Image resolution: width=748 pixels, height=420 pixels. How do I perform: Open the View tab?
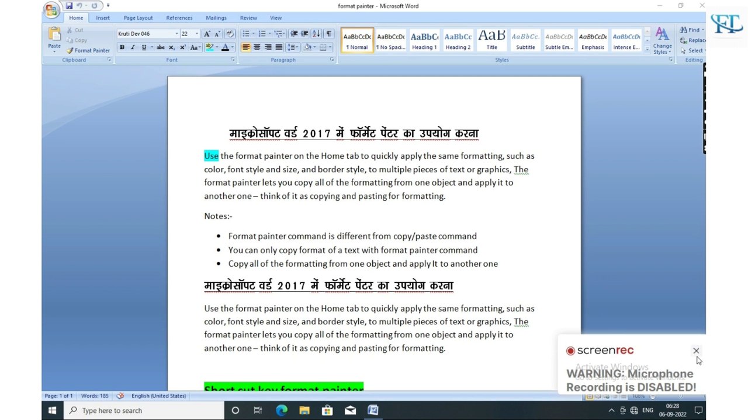click(276, 18)
